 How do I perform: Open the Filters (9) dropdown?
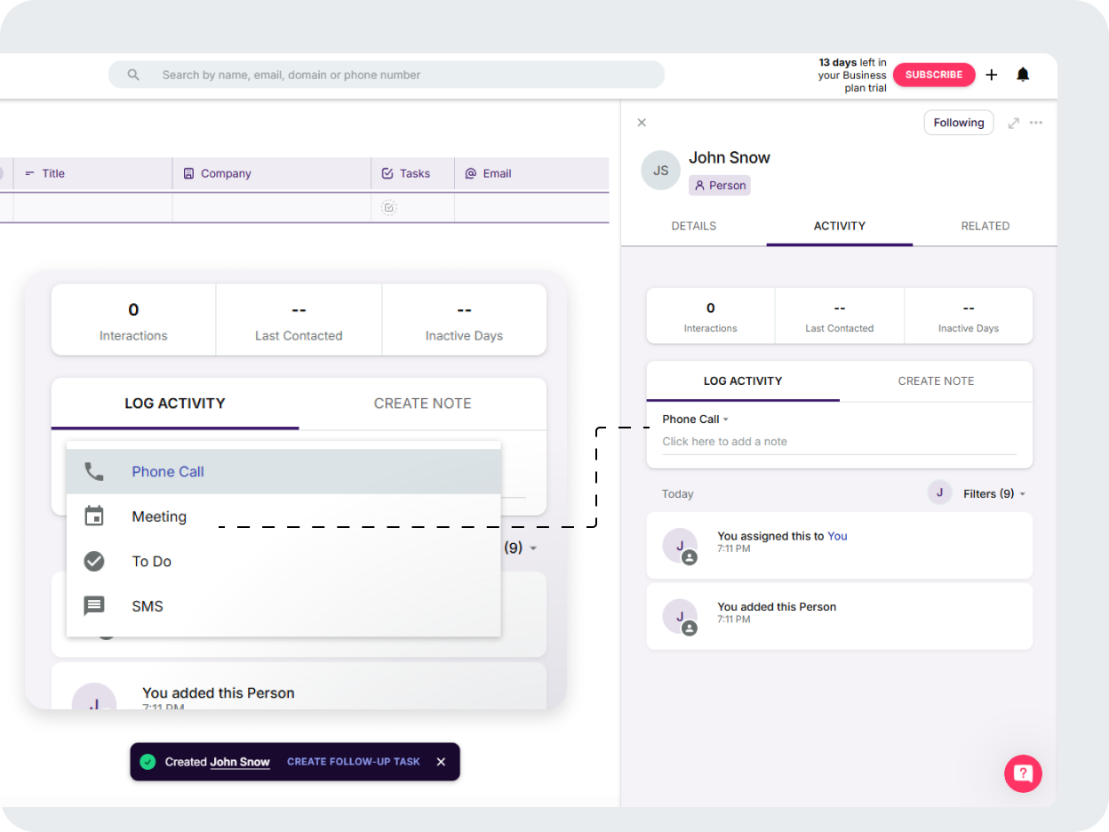993,493
